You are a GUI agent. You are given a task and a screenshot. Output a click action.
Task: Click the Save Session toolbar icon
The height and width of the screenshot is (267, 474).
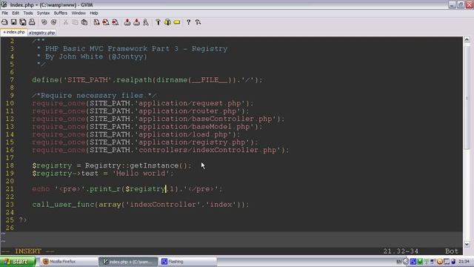tap(136, 22)
